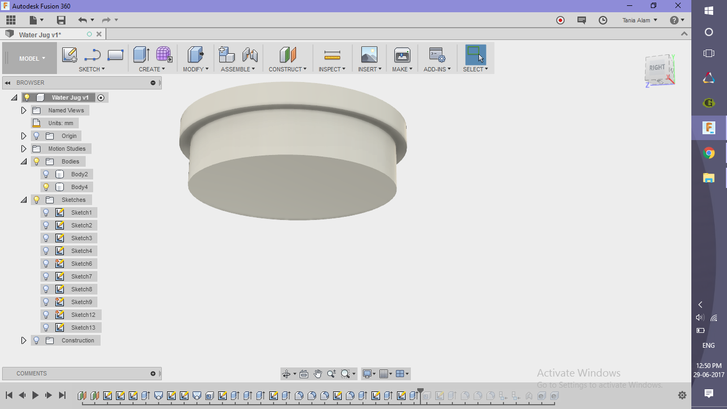The width and height of the screenshot is (727, 409).
Task: Open the INSPECT menu
Action: click(332, 69)
